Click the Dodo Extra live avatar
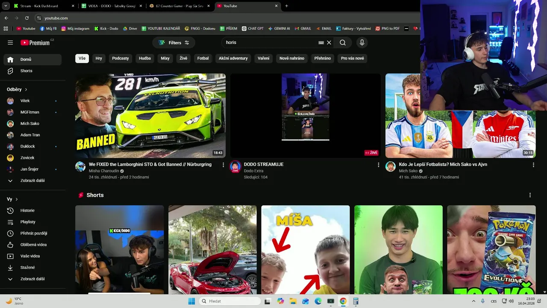 tap(235, 166)
